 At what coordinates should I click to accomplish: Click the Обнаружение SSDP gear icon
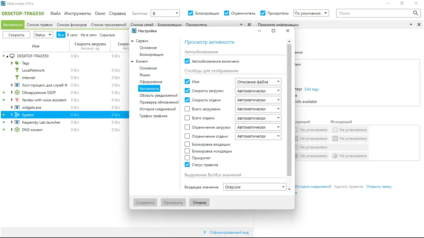pyautogui.click(x=17, y=93)
